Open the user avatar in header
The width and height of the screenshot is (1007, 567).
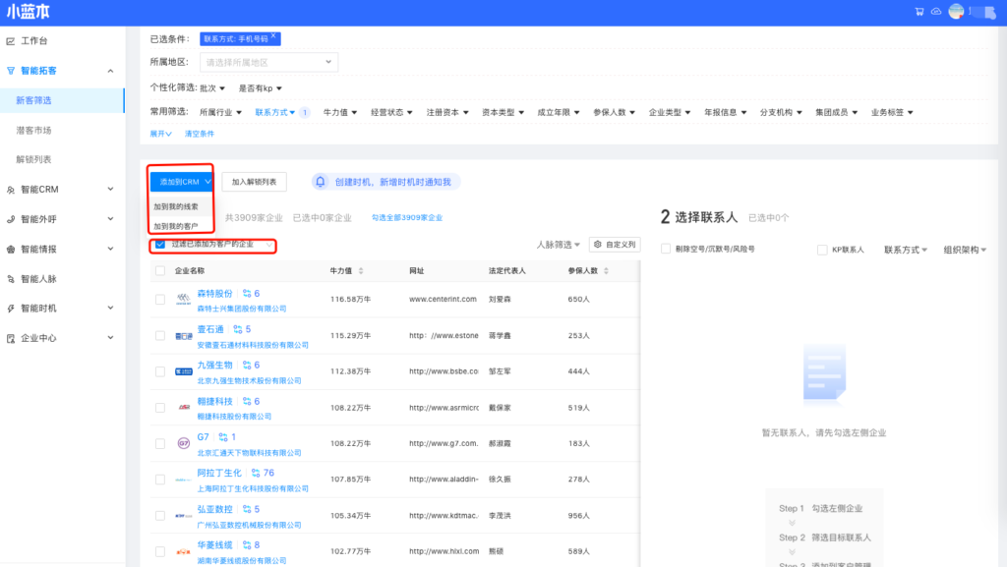(955, 12)
